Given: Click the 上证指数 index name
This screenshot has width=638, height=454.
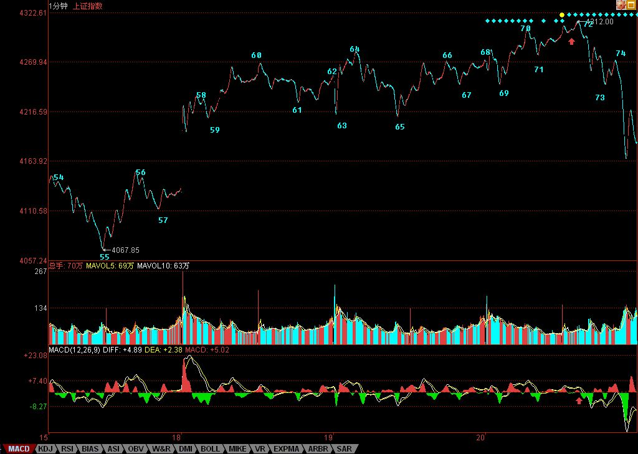Looking at the screenshot, I should 88,6.
